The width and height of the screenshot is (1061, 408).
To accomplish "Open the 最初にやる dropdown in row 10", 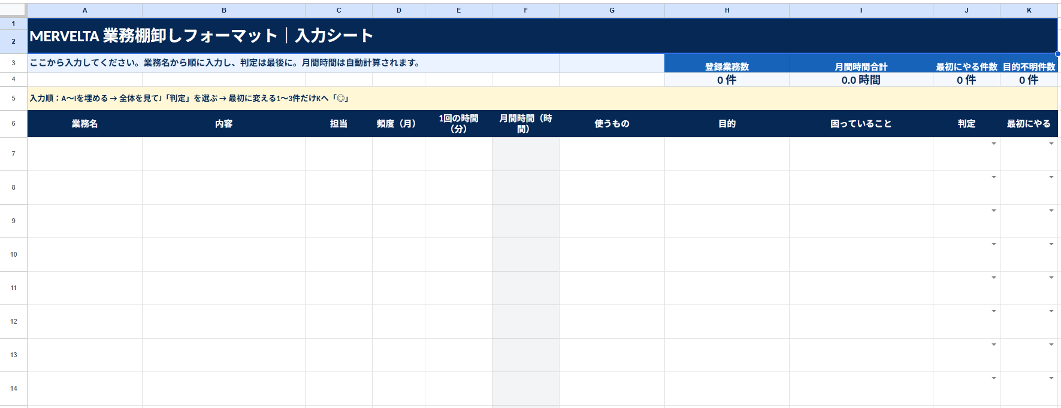I will (1051, 244).
